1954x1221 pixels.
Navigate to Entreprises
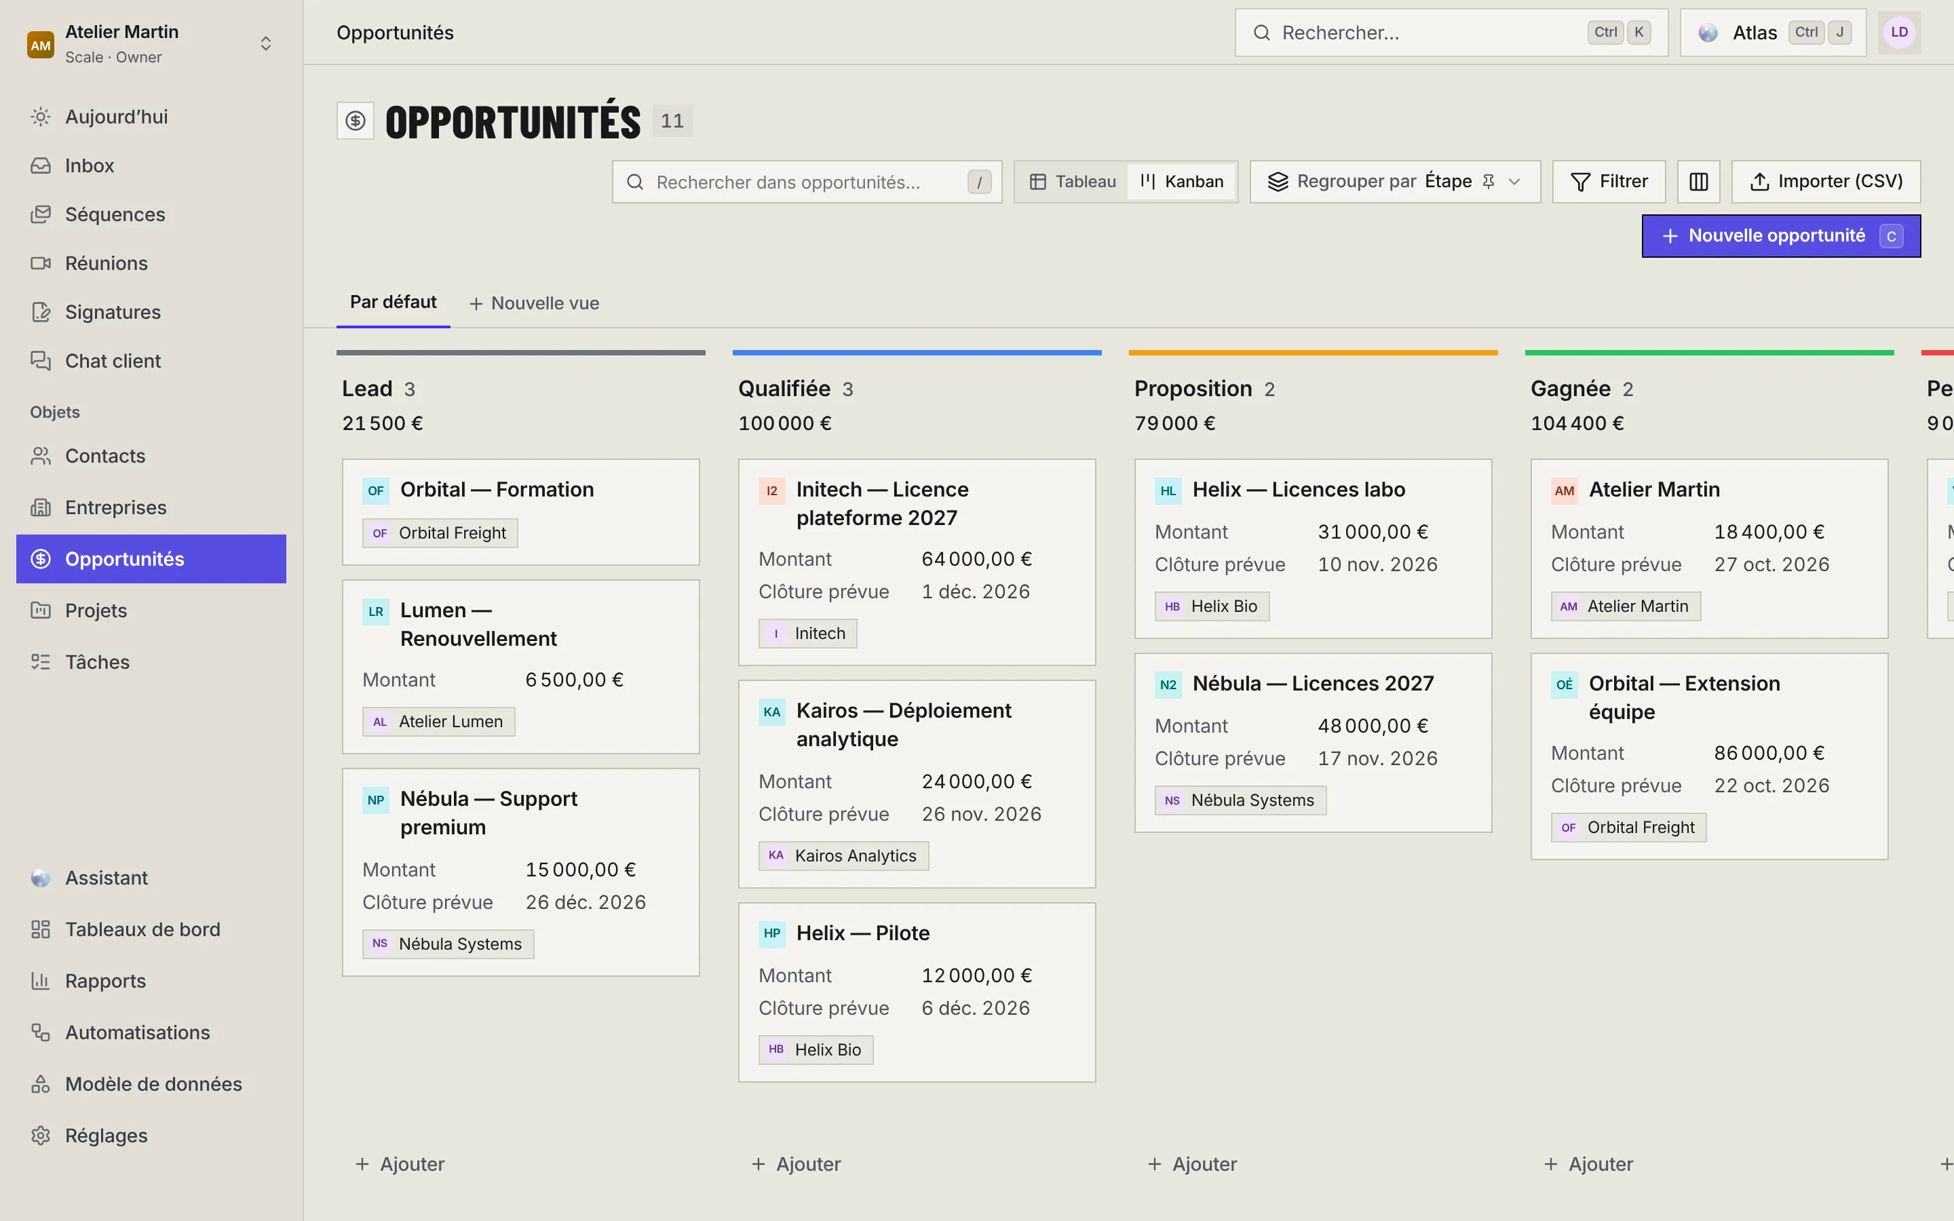tap(151, 507)
